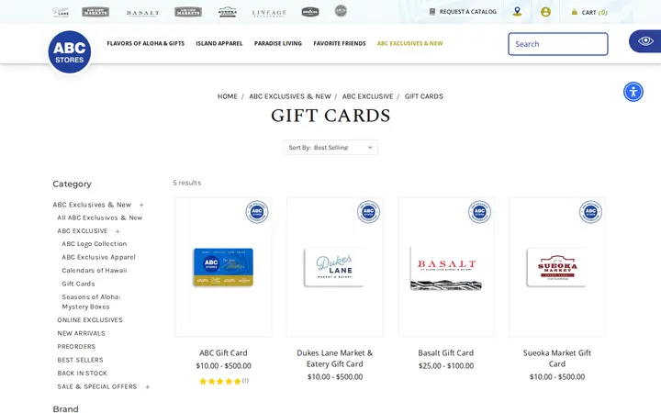This screenshot has height=413, width=661.
Task: Go to ABC Exclusive breadcrumb
Action: (367, 96)
